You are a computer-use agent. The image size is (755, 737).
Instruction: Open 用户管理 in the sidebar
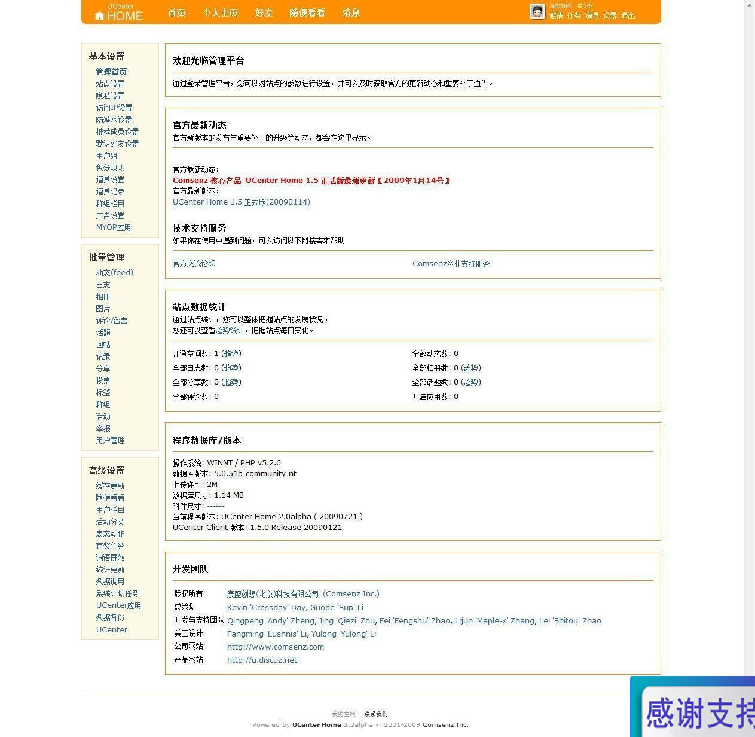[110, 440]
